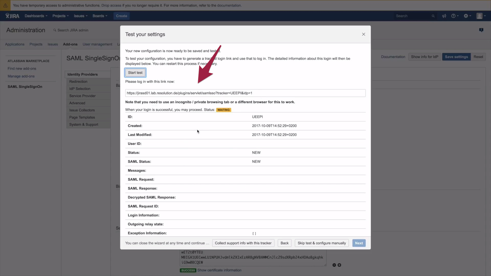Image resolution: width=491 pixels, height=276 pixels.
Task: Click the warning triangle banner icon
Action: 5,5
